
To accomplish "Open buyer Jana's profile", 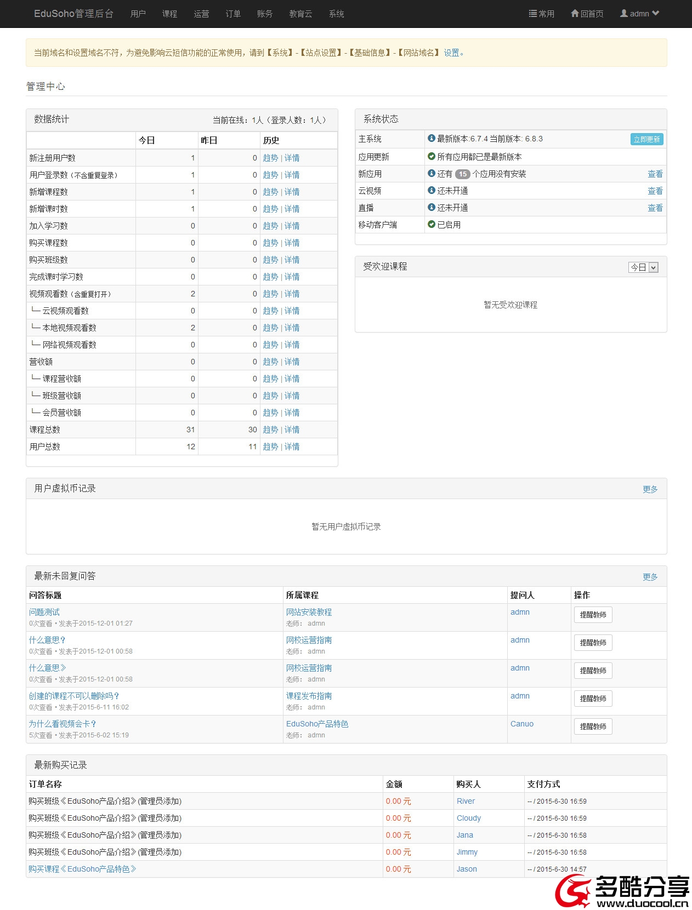I will (465, 835).
